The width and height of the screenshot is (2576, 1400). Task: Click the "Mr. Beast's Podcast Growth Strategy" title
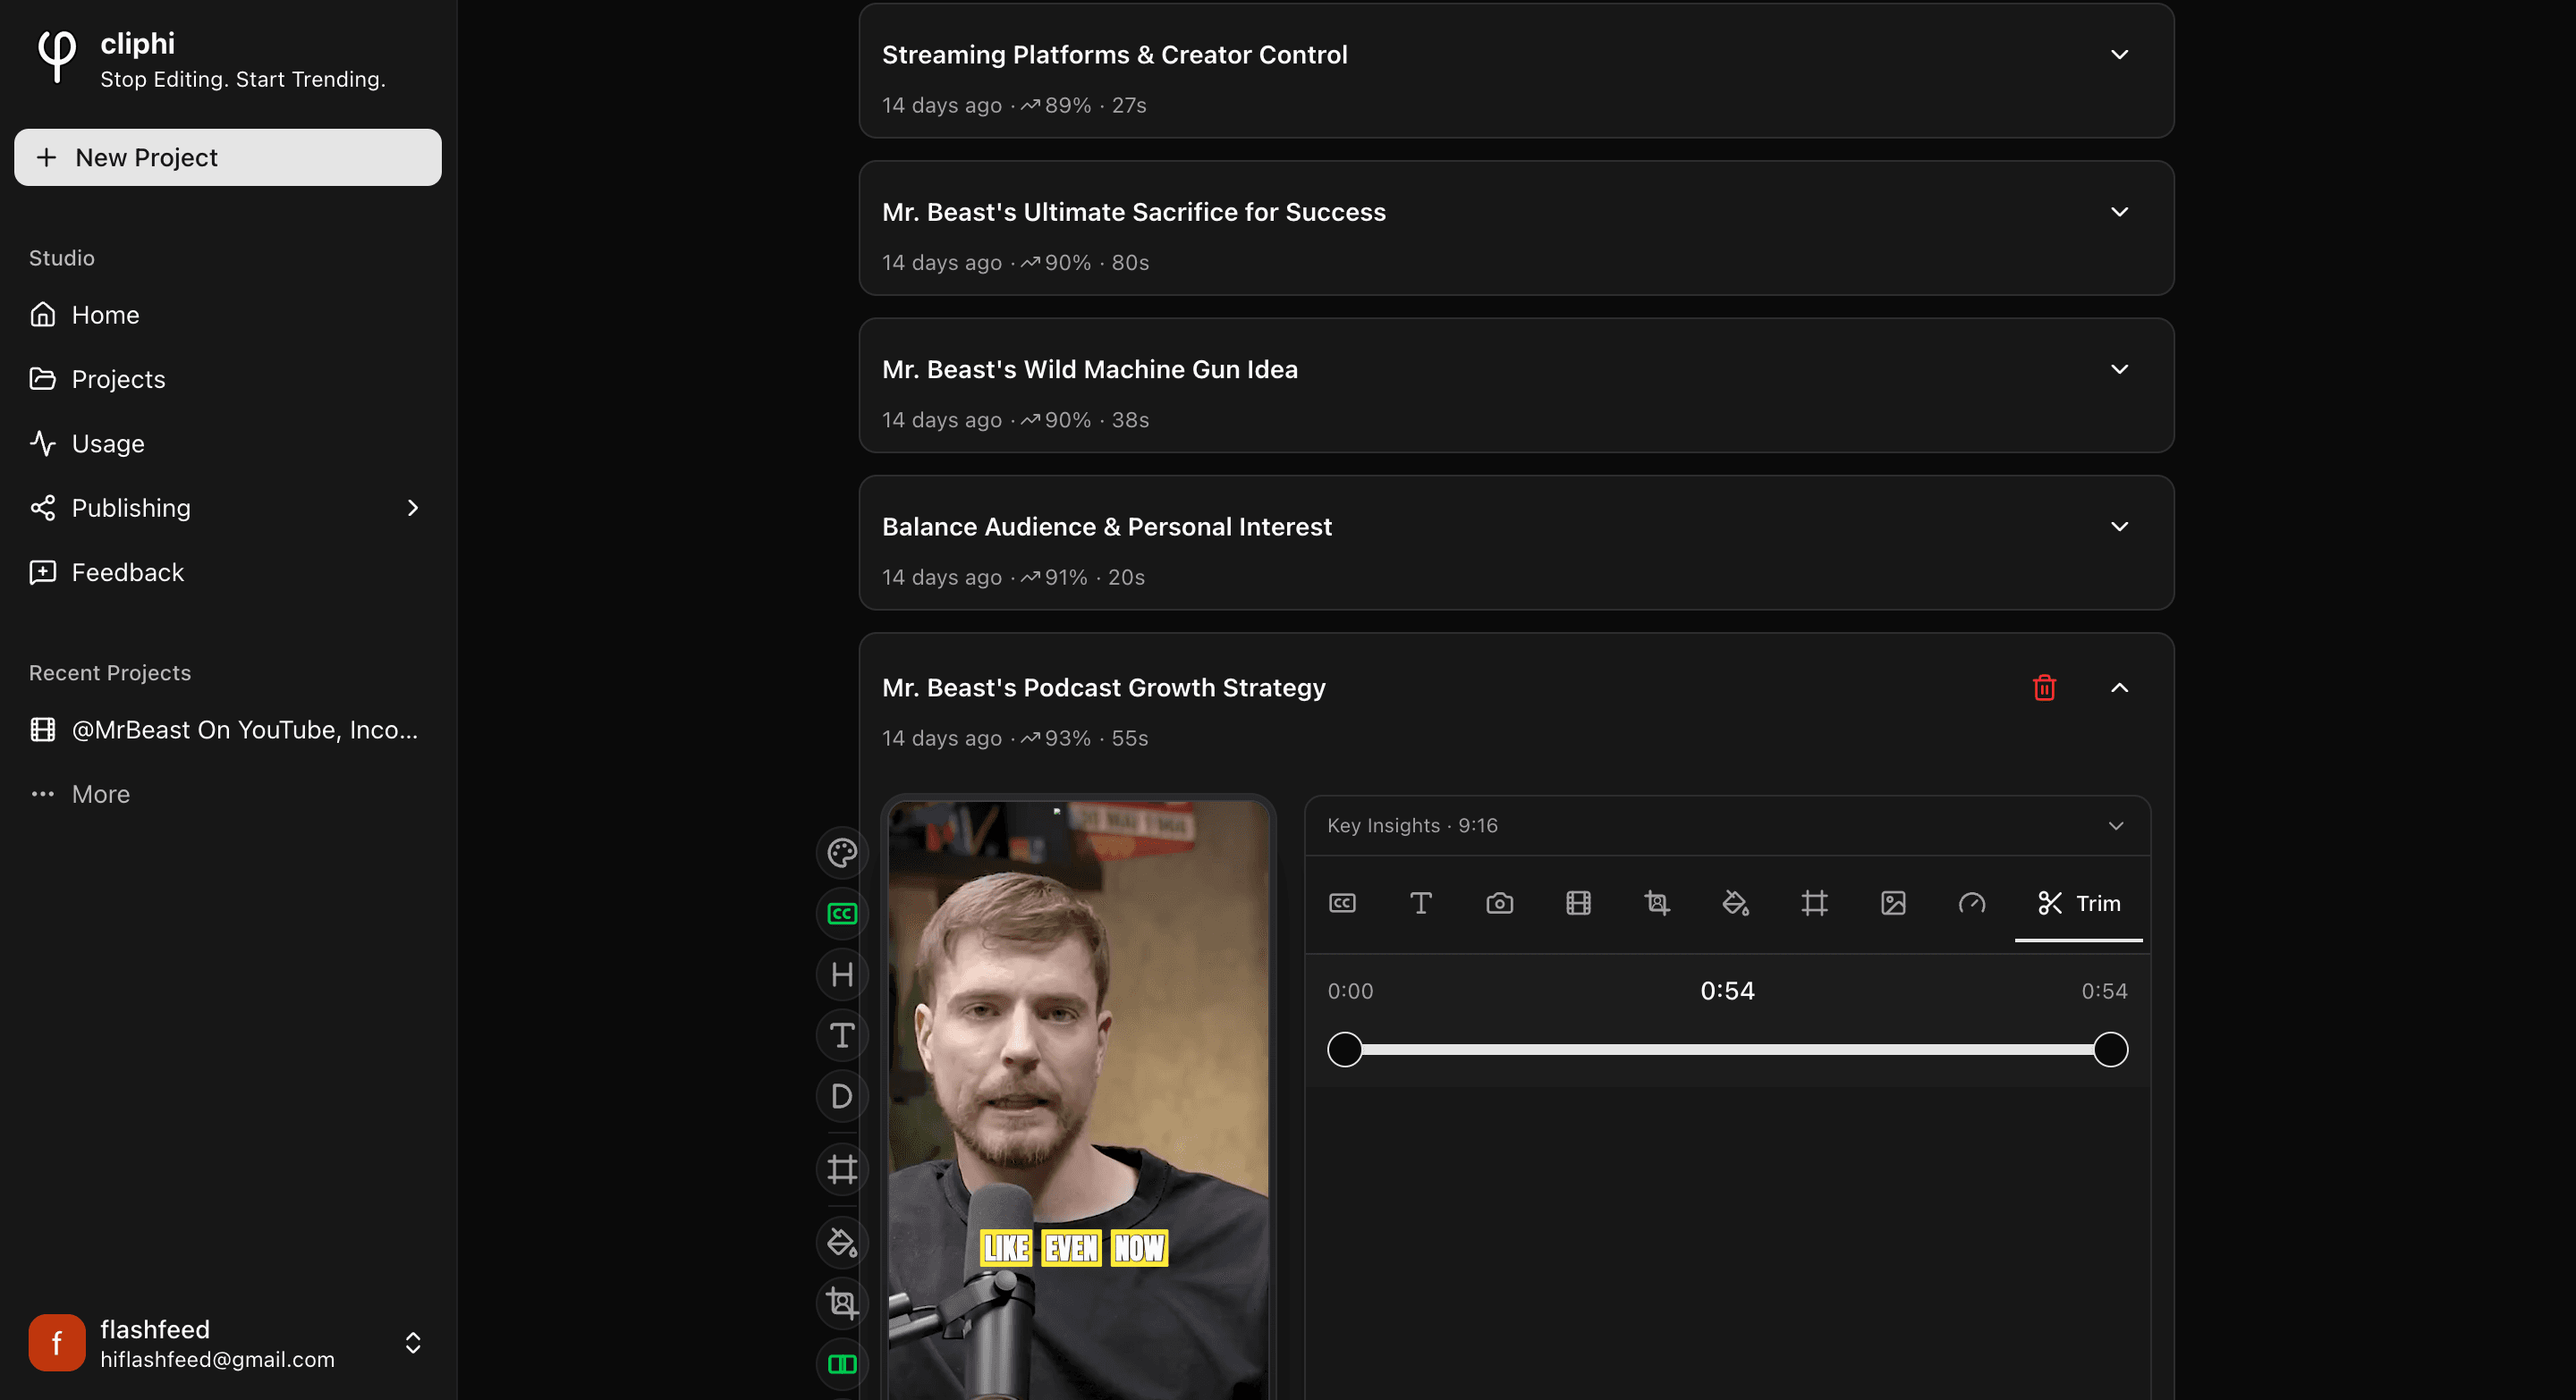tap(1104, 687)
